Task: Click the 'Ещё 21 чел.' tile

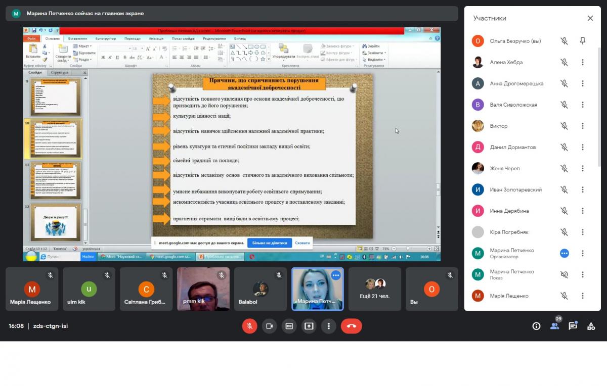Action: (375, 289)
